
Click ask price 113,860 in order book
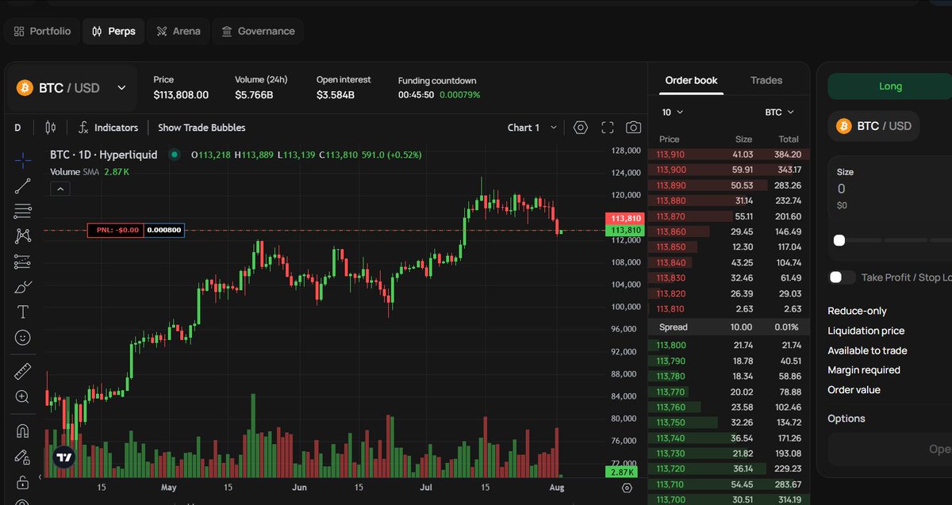click(x=671, y=231)
